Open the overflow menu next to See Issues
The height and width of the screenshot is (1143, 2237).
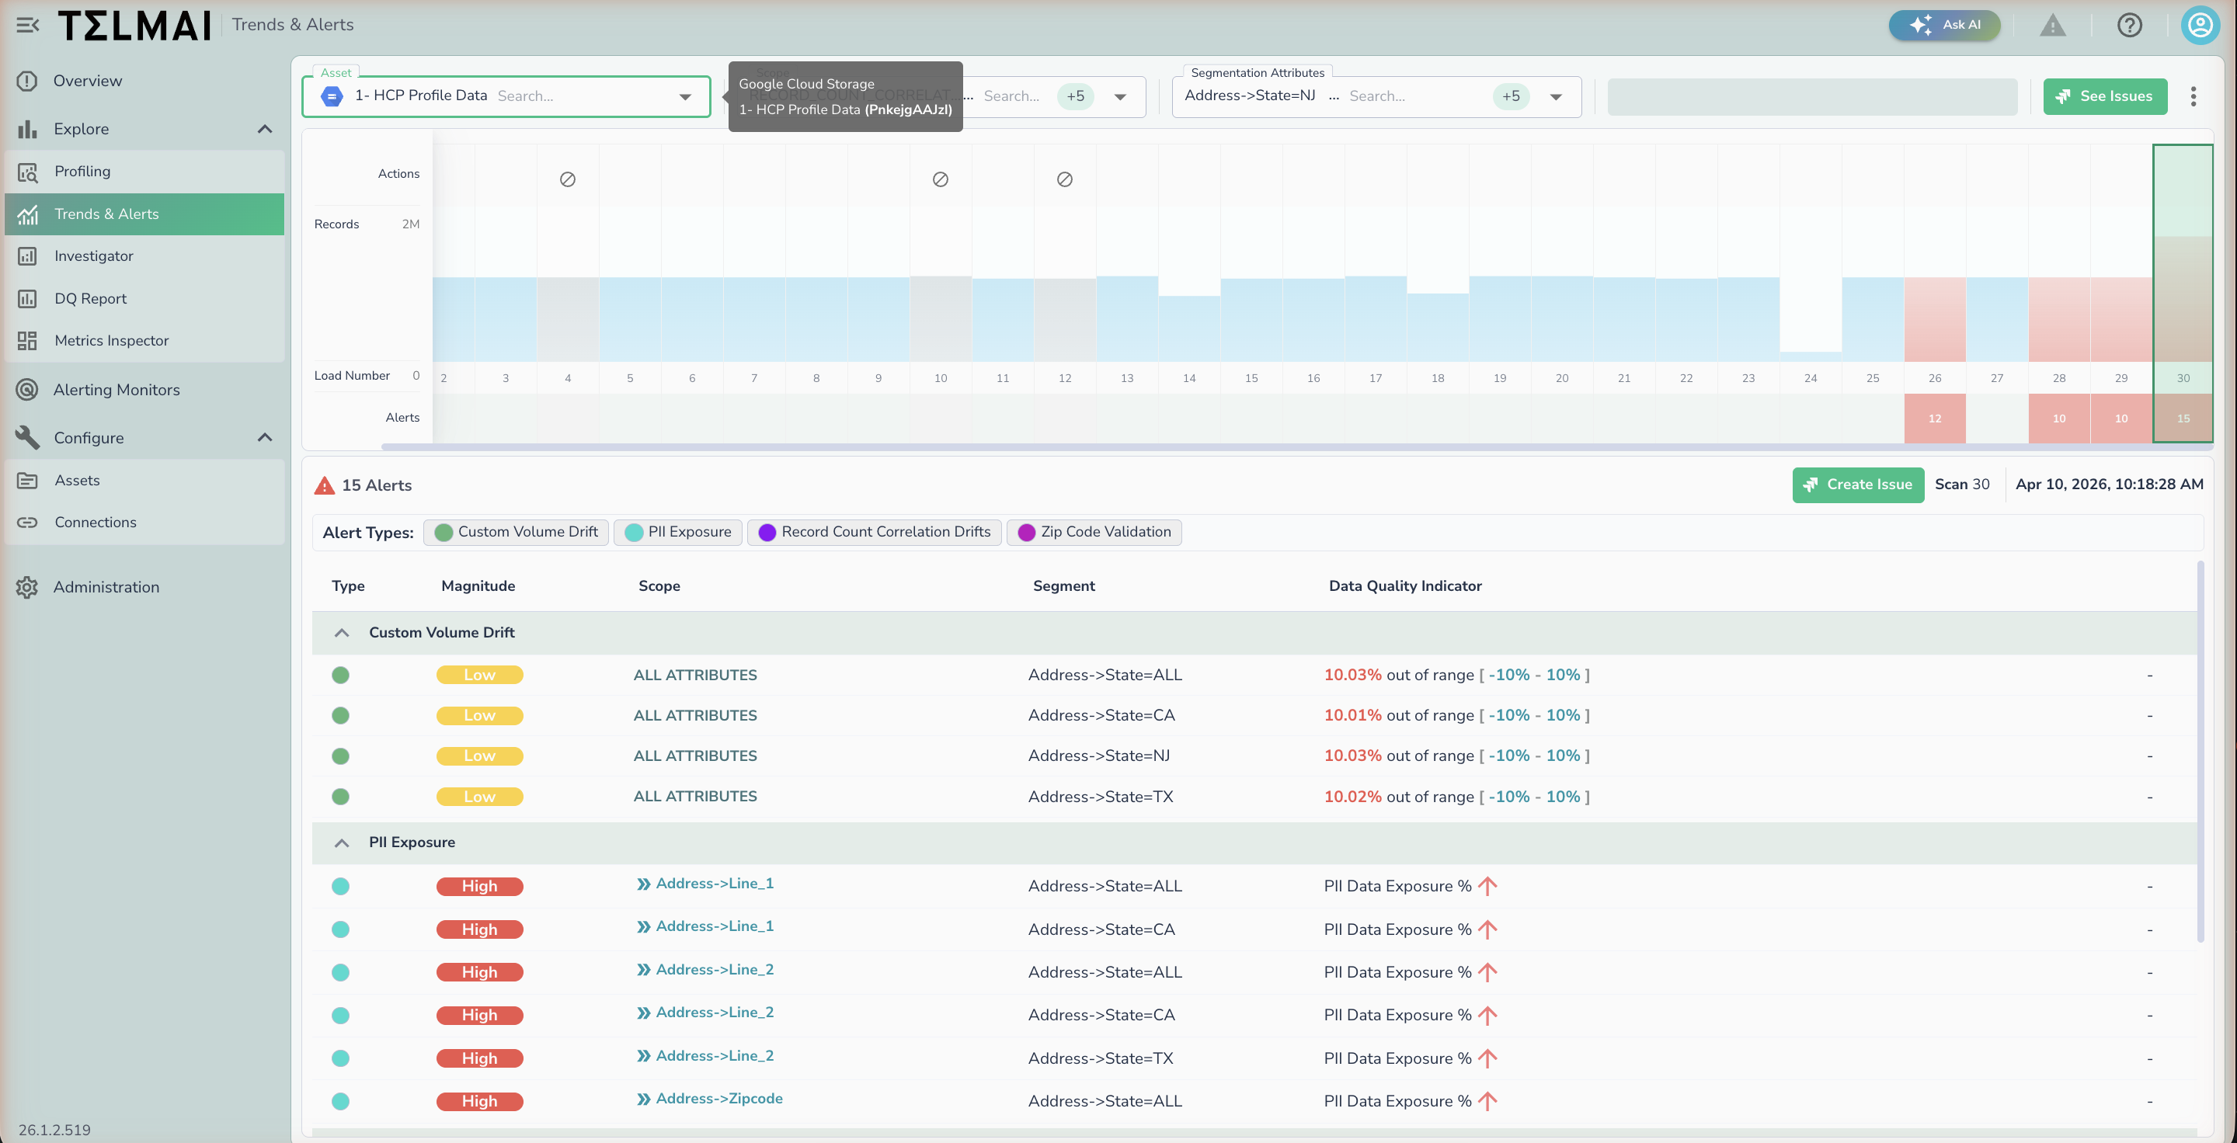2194,96
